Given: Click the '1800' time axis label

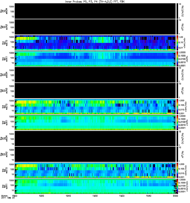Looking at the screenshot, I should click(x=15, y=196).
